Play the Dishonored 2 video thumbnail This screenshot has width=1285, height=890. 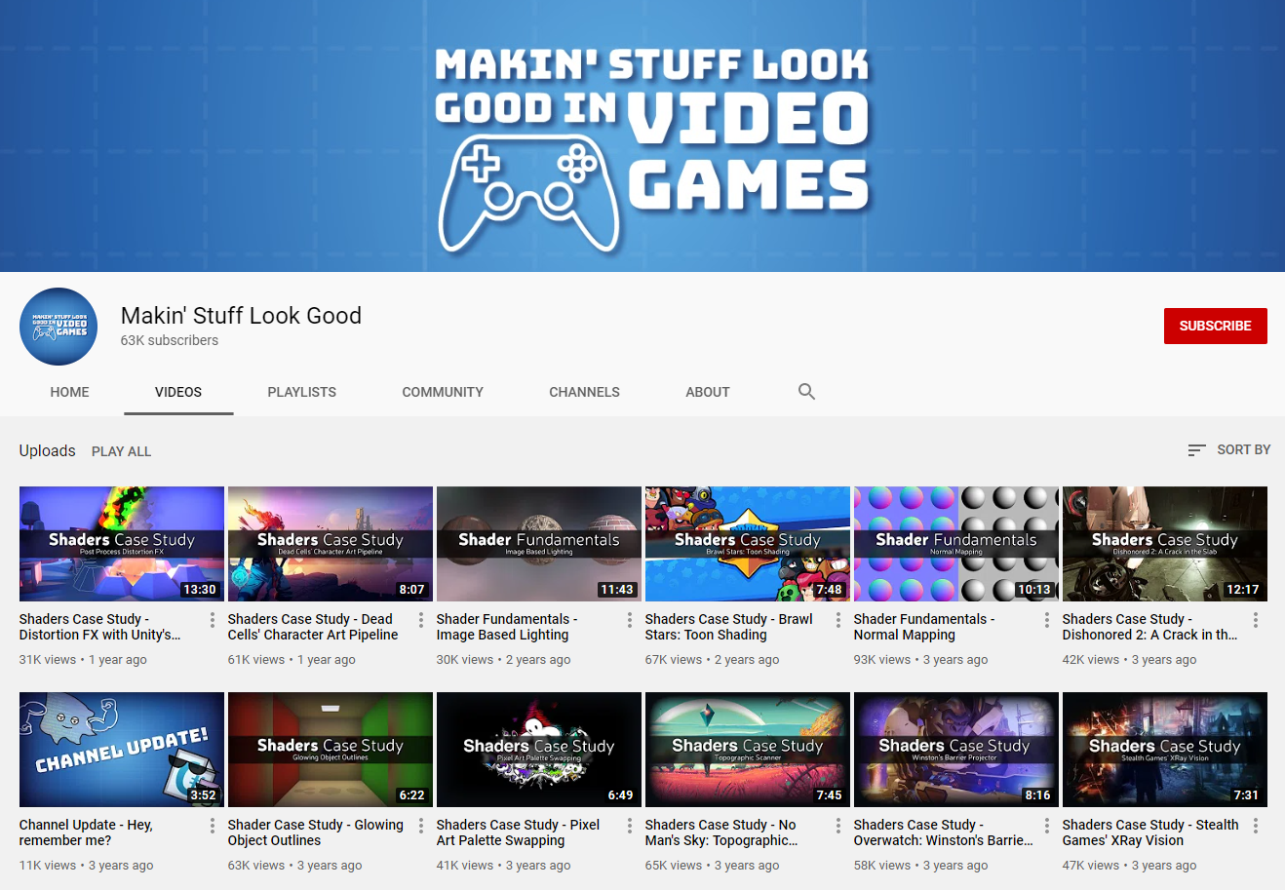1165,544
